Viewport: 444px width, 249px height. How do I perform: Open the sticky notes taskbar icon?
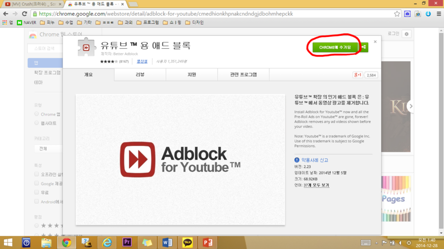click(147, 243)
